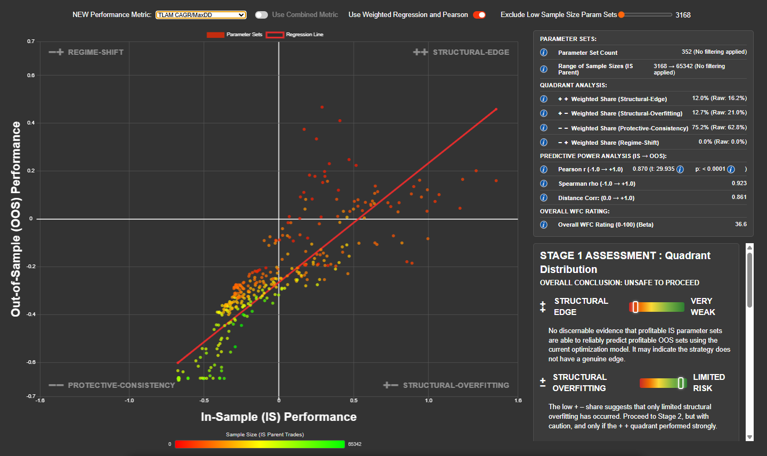Click the assessment panel scroll down arrow
Image resolution: width=767 pixels, height=456 pixels.
point(749,437)
